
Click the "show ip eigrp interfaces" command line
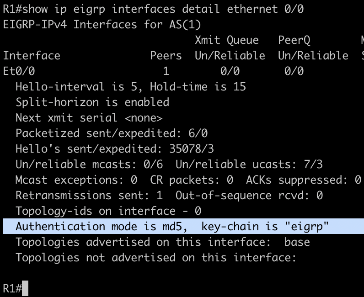[x=153, y=9]
